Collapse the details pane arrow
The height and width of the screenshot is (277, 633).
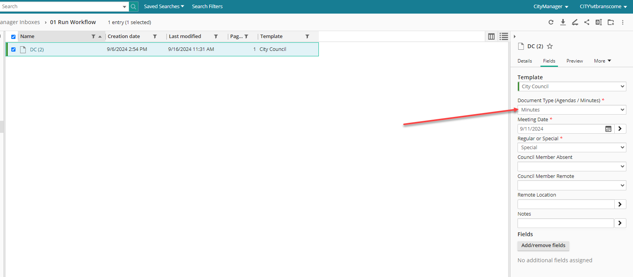tap(514, 37)
